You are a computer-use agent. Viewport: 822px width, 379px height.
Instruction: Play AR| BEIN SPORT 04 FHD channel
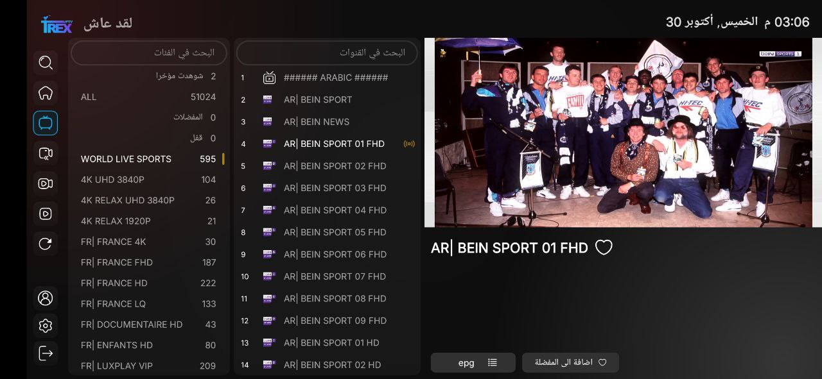click(x=328, y=210)
